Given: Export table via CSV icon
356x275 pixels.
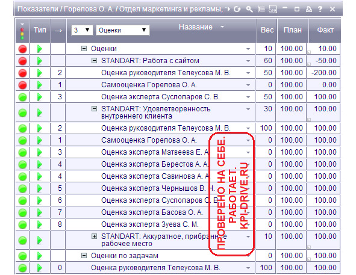Looking at the screenshot, I should point(273,9).
